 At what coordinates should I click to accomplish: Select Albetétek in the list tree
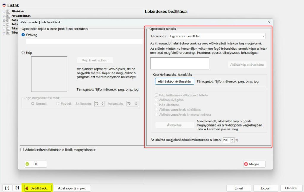pos(18,12)
